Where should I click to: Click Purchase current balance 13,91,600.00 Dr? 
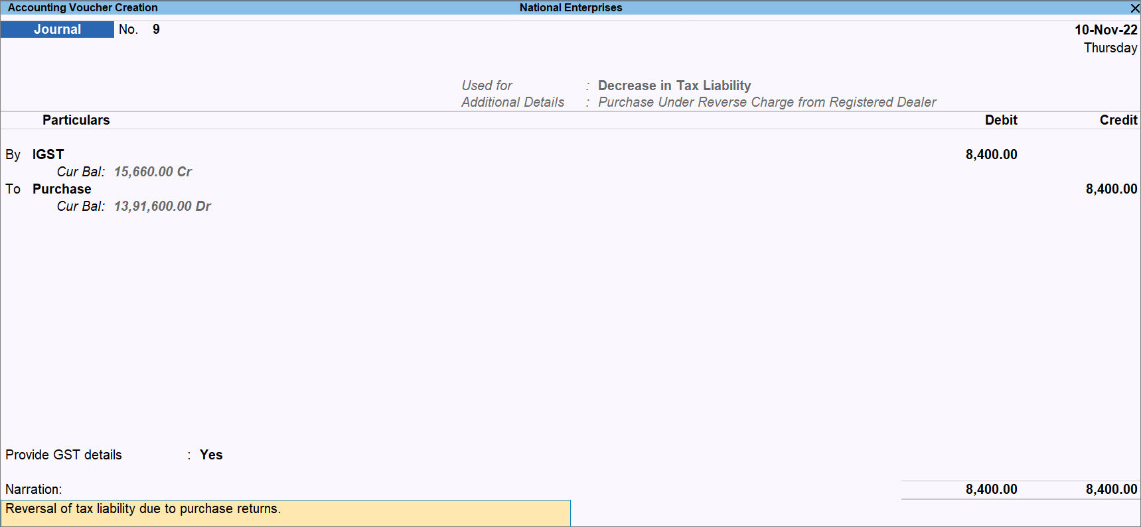(x=162, y=206)
